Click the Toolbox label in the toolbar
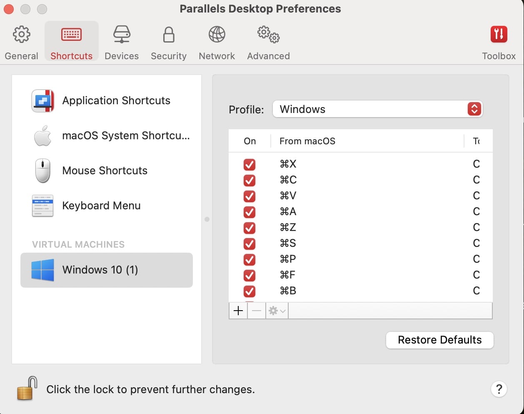524x414 pixels. click(x=499, y=56)
